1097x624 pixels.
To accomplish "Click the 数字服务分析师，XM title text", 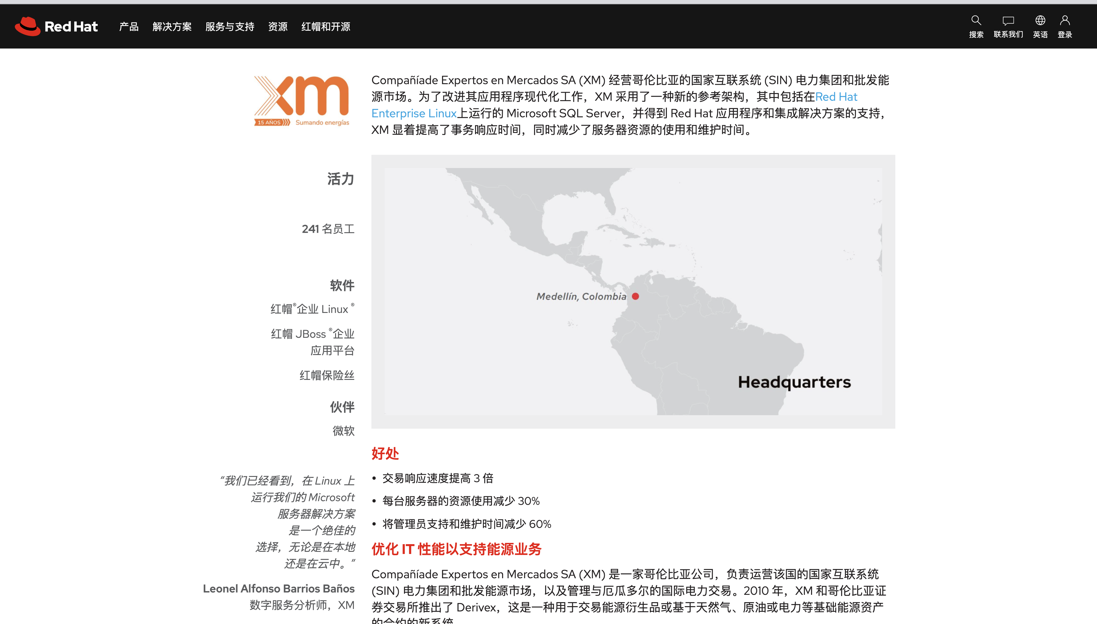I will click(302, 605).
